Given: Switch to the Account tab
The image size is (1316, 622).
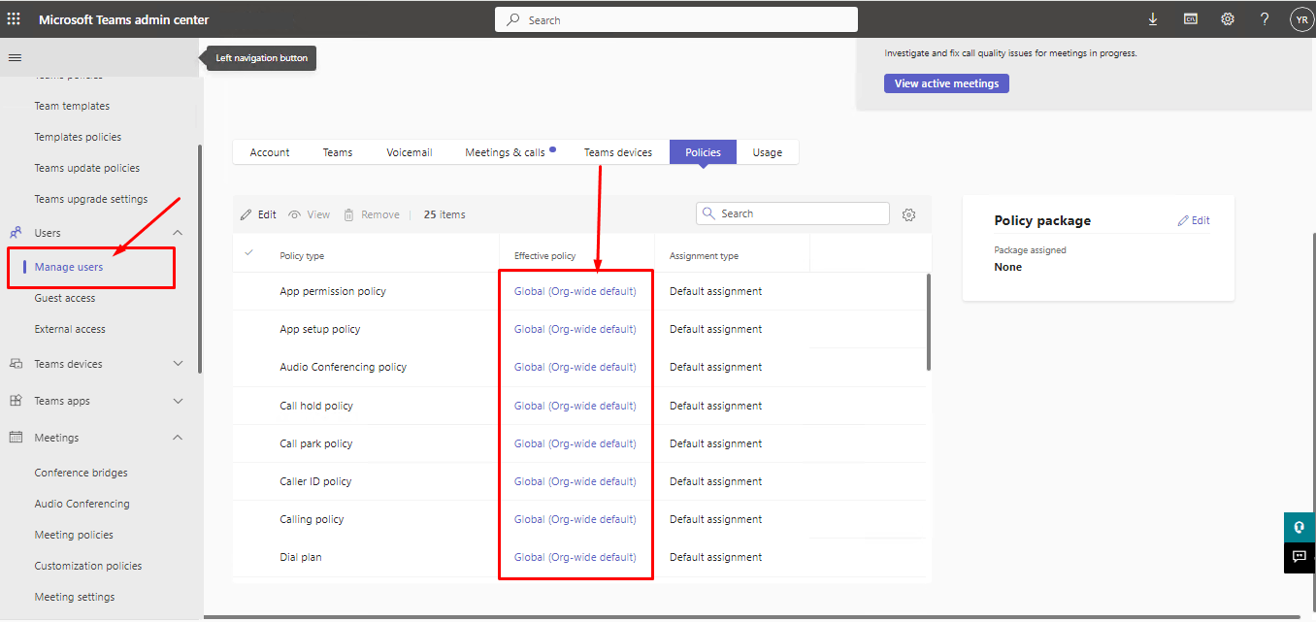Looking at the screenshot, I should click(x=270, y=152).
